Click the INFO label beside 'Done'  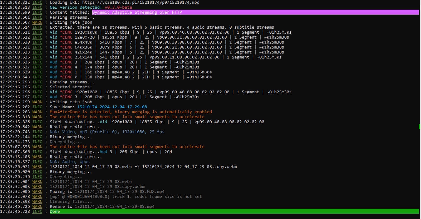pos(37,212)
